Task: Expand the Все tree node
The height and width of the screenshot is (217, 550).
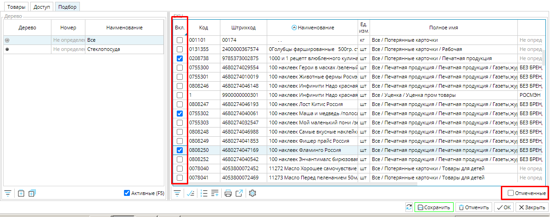Action: [7, 40]
